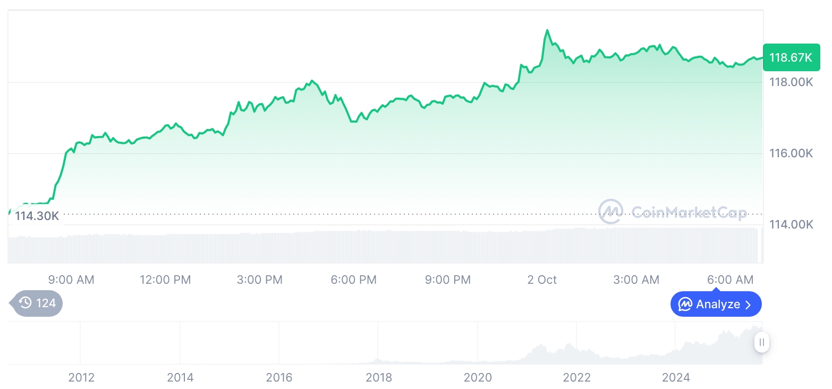Click the 114.30K opening price label
This screenshot has height=389, width=832.
pos(37,216)
